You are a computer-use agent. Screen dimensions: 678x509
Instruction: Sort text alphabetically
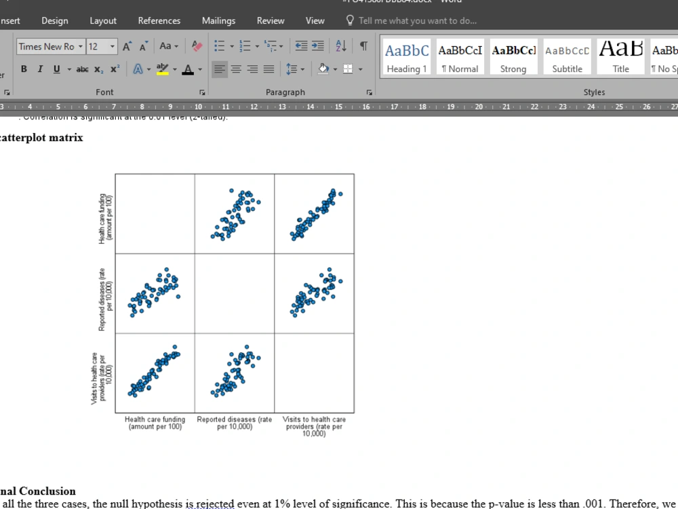tap(341, 46)
